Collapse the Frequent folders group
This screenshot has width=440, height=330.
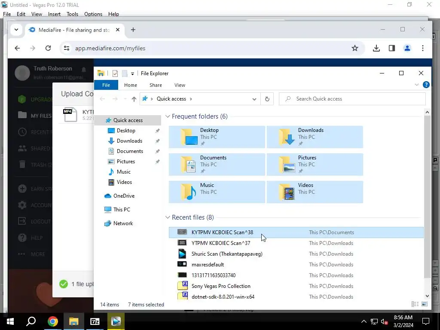click(168, 116)
